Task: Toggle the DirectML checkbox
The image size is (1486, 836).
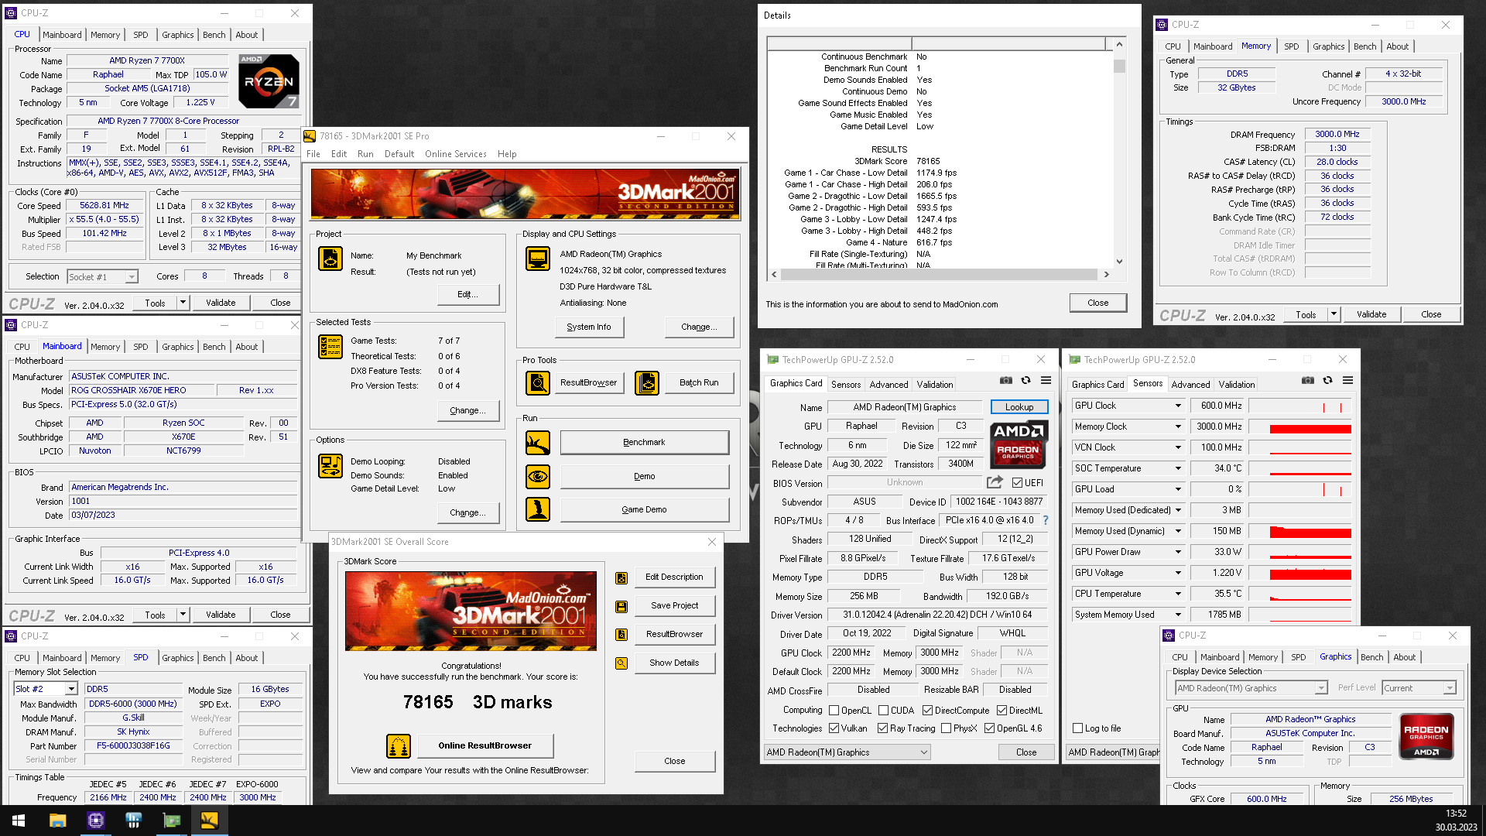Action: tap(1002, 711)
